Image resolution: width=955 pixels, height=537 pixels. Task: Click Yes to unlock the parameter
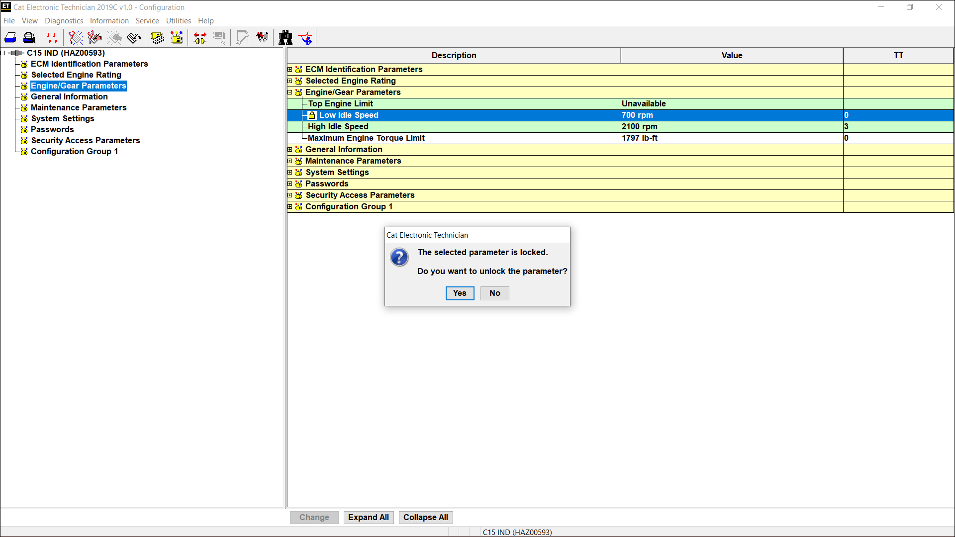tap(460, 293)
